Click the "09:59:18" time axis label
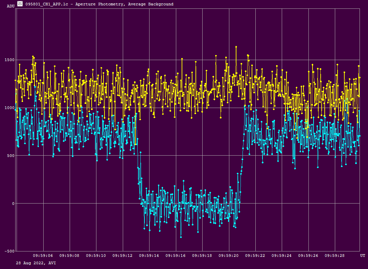This screenshot has height=269, width=368. pyautogui.click(x=202, y=255)
